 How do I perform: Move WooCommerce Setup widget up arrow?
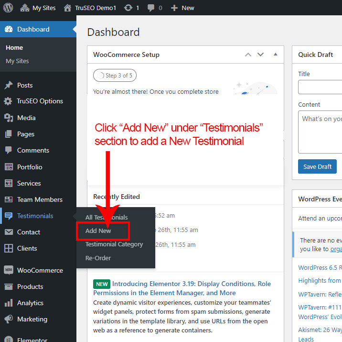(x=248, y=55)
